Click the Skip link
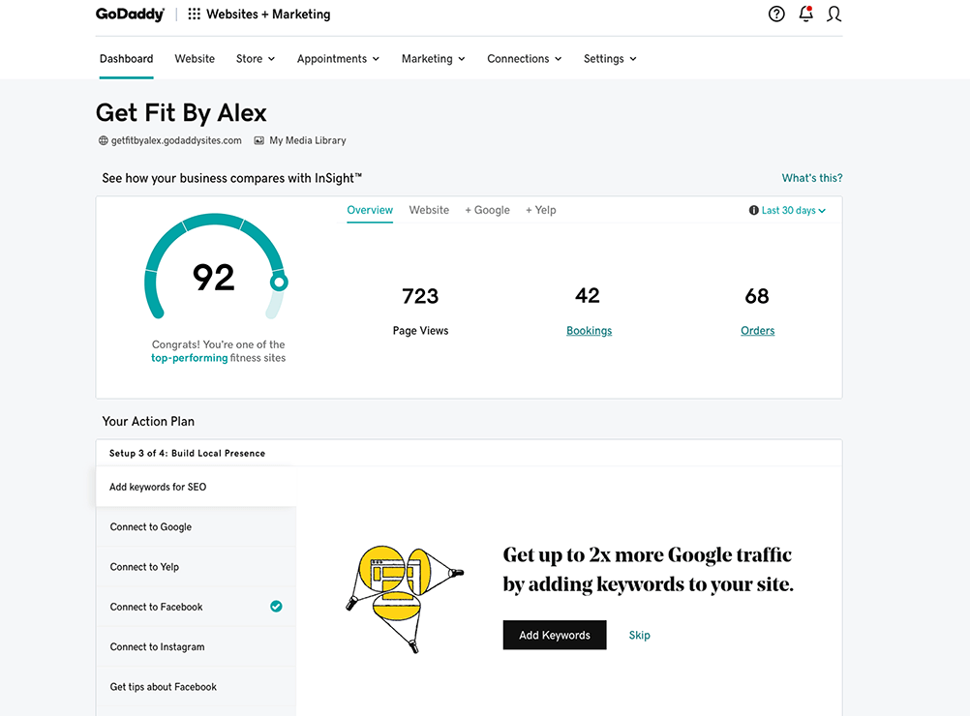The width and height of the screenshot is (970, 716). coord(640,635)
